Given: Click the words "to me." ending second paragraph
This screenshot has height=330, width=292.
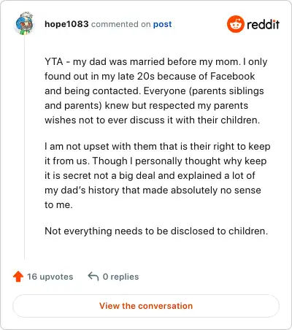Looking at the screenshot, I should point(58,204).
